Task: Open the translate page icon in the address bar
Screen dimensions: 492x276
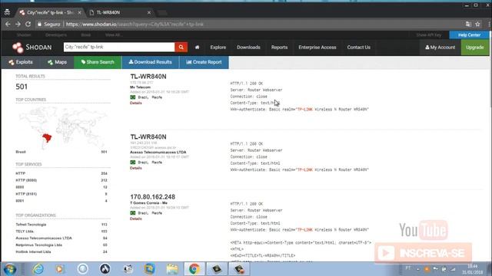Action: (468, 24)
